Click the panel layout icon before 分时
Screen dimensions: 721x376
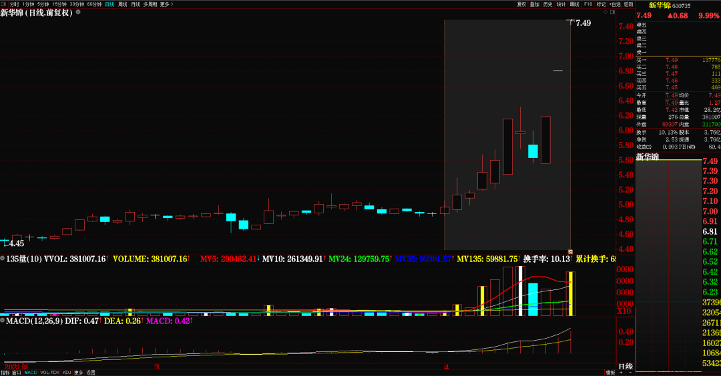click(4, 4)
